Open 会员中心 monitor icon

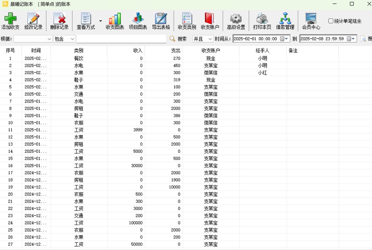(311, 18)
